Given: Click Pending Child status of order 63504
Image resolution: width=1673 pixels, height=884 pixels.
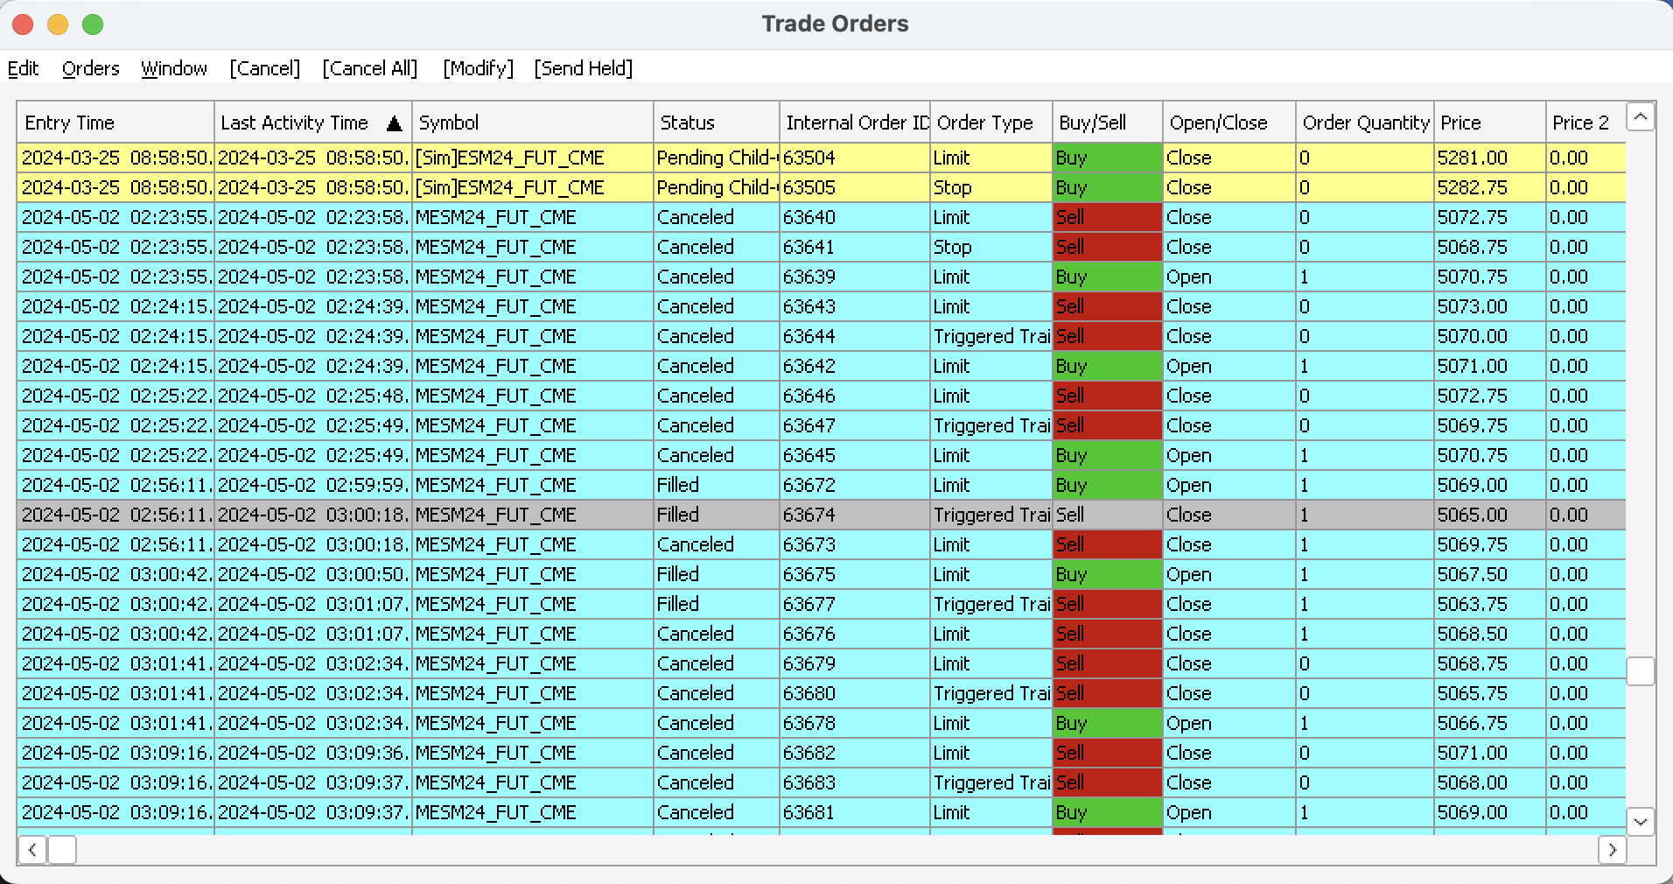Looking at the screenshot, I should click(717, 158).
